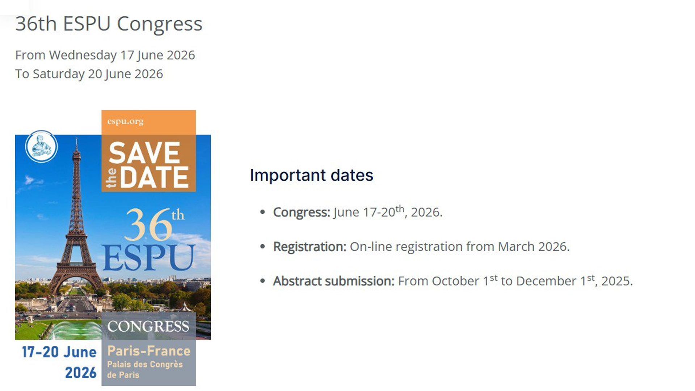Click the SAVE the DATE banner
Image resolution: width=695 pixels, height=391 pixels.
coord(148,165)
